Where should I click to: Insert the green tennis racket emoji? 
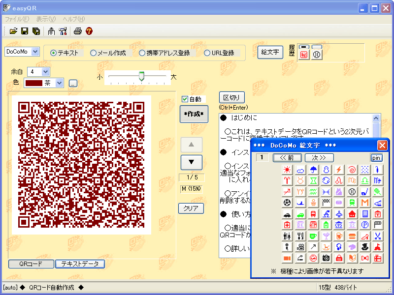(378, 192)
